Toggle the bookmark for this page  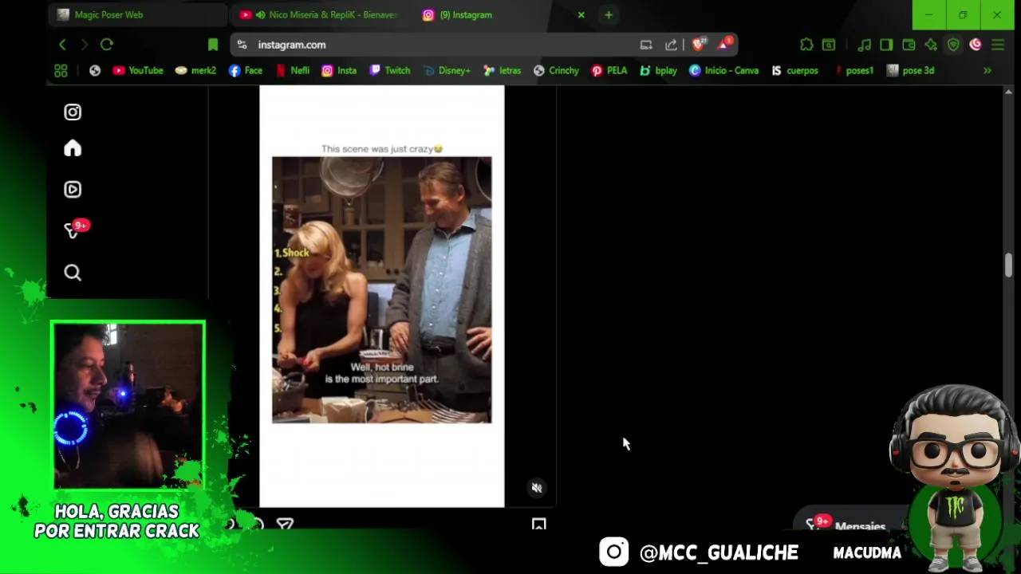pos(213,45)
